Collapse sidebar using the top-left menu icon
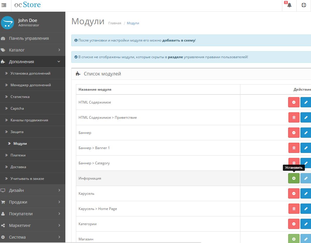This screenshot has width=311, height=243. point(4,5)
